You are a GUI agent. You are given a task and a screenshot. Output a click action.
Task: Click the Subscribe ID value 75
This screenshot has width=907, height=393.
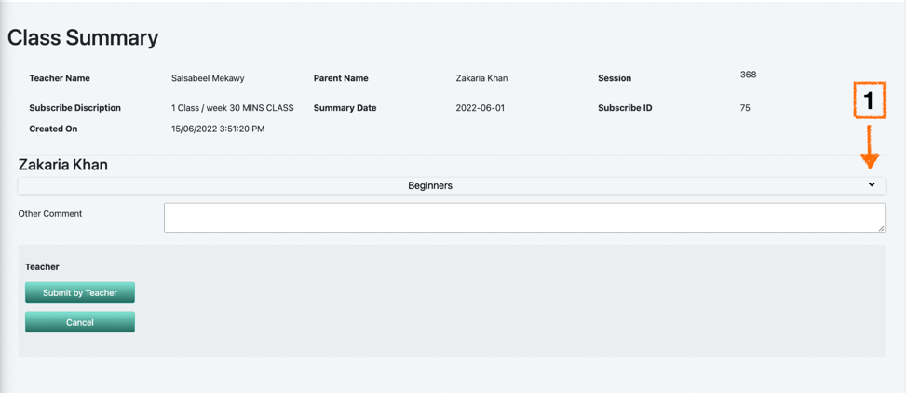(745, 108)
